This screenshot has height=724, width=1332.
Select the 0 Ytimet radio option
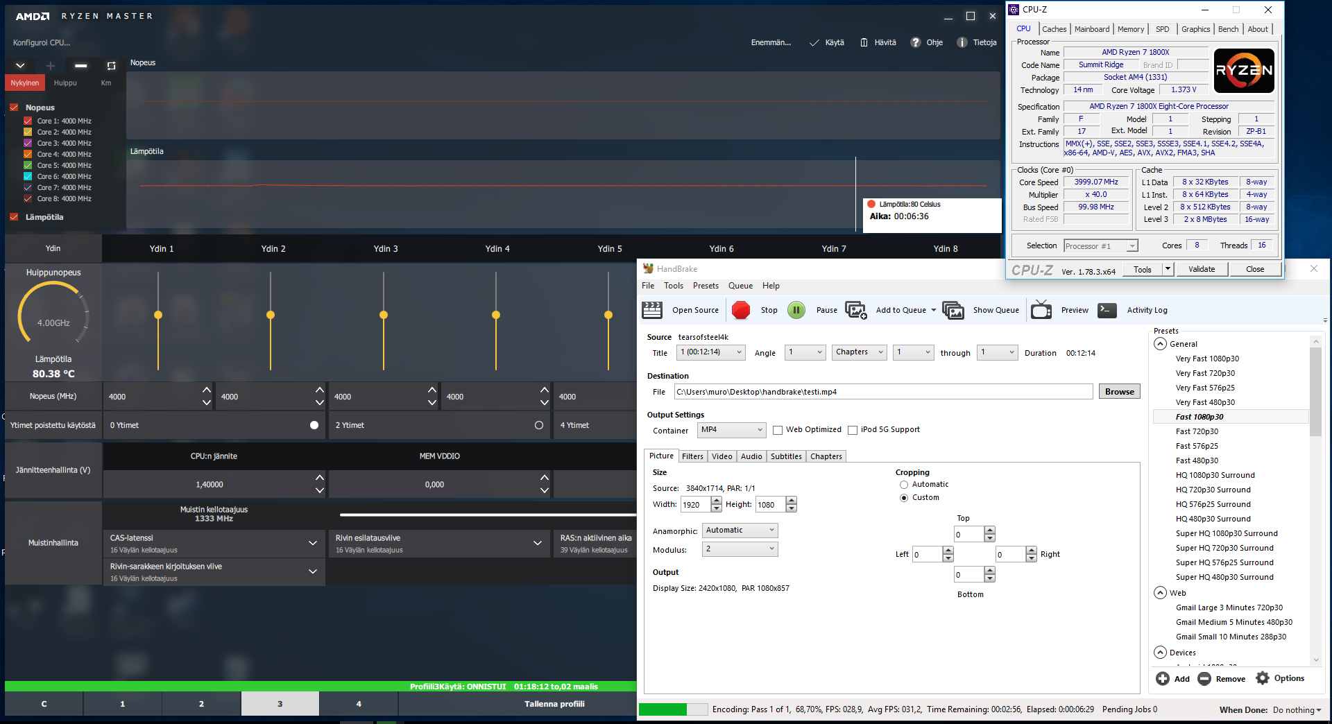[314, 425]
